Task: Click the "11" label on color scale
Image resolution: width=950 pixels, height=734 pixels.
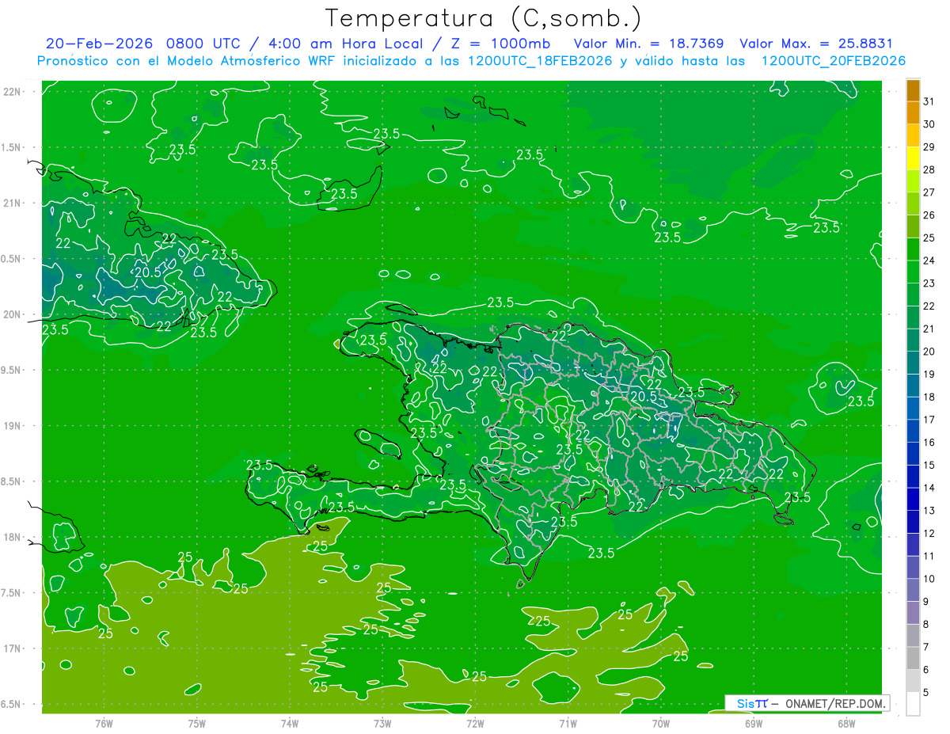Action: [929, 556]
